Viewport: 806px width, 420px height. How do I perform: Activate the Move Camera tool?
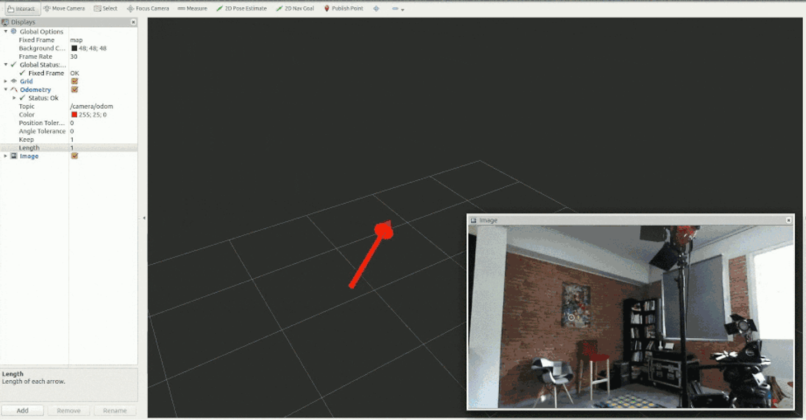pyautogui.click(x=63, y=8)
